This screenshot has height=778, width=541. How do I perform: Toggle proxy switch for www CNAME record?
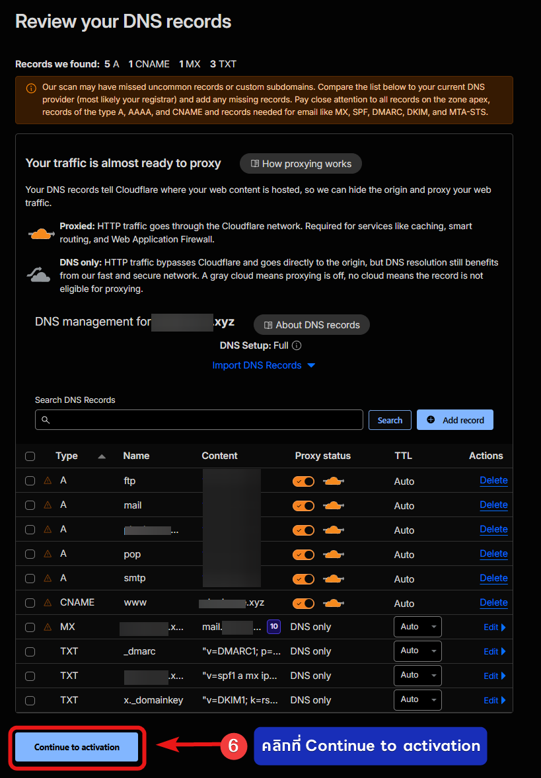[303, 604]
